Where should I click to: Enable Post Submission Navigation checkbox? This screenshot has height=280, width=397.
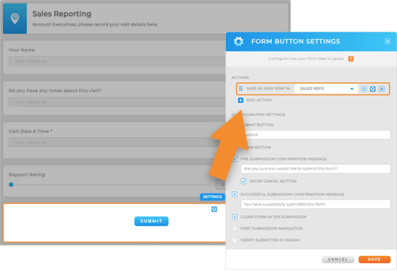tap(235, 228)
